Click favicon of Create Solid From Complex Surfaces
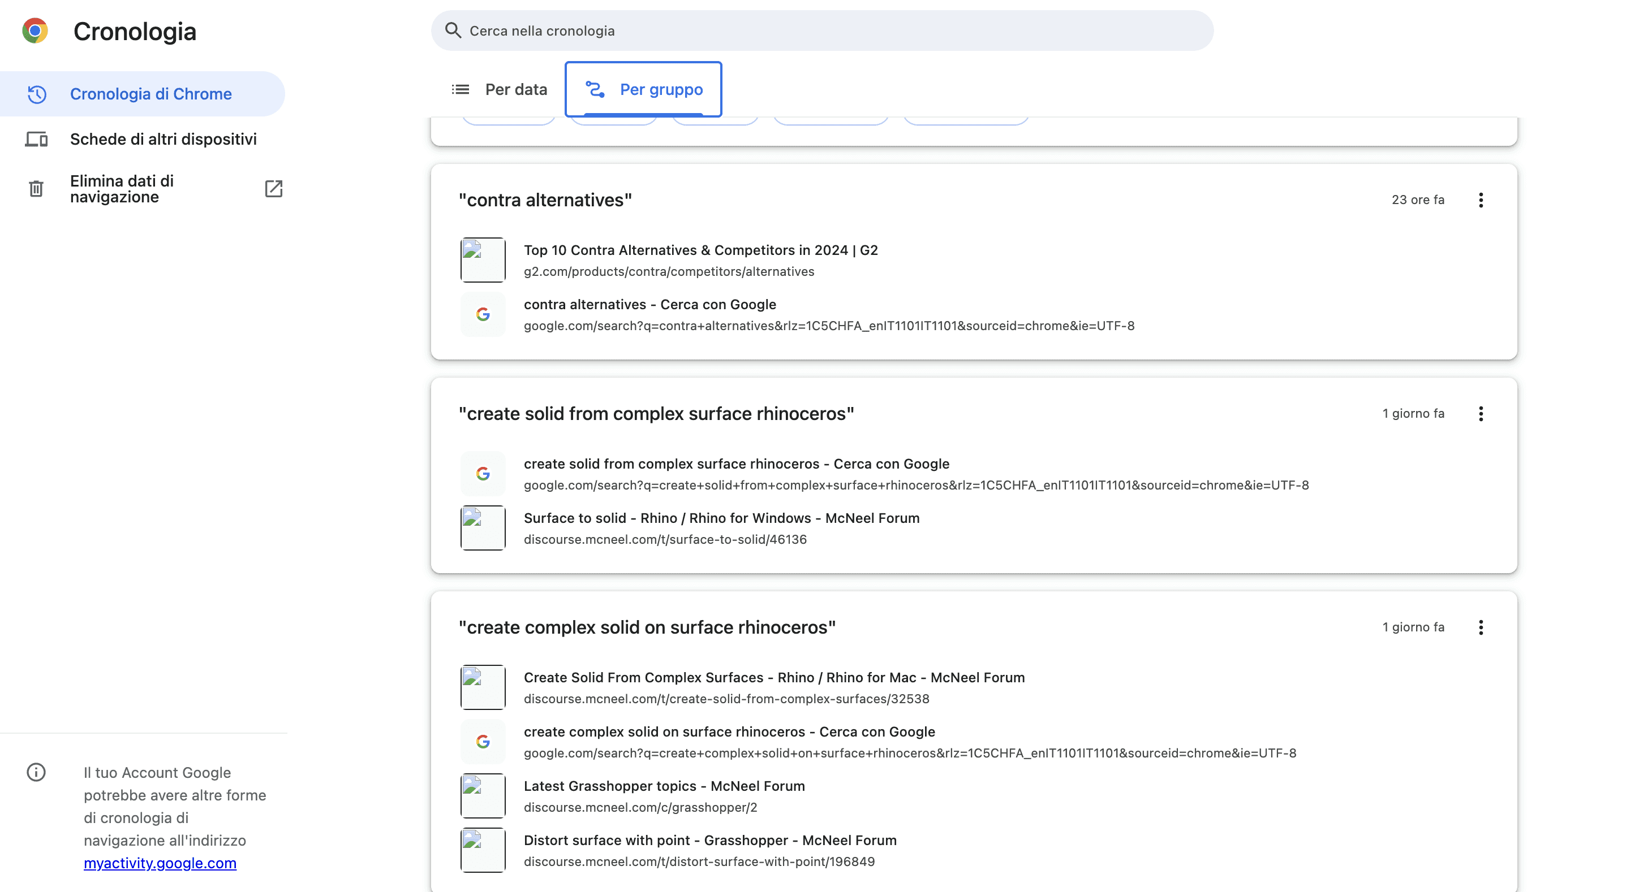This screenshot has height=892, width=1652. tap(483, 687)
